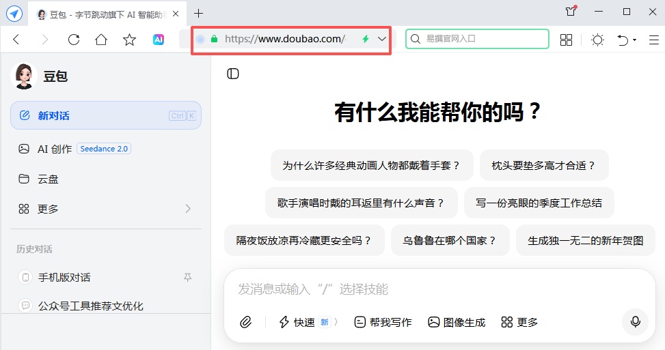This screenshot has height=350, width=665.
Task: Click the undo closed tab icon
Action: tap(623, 40)
